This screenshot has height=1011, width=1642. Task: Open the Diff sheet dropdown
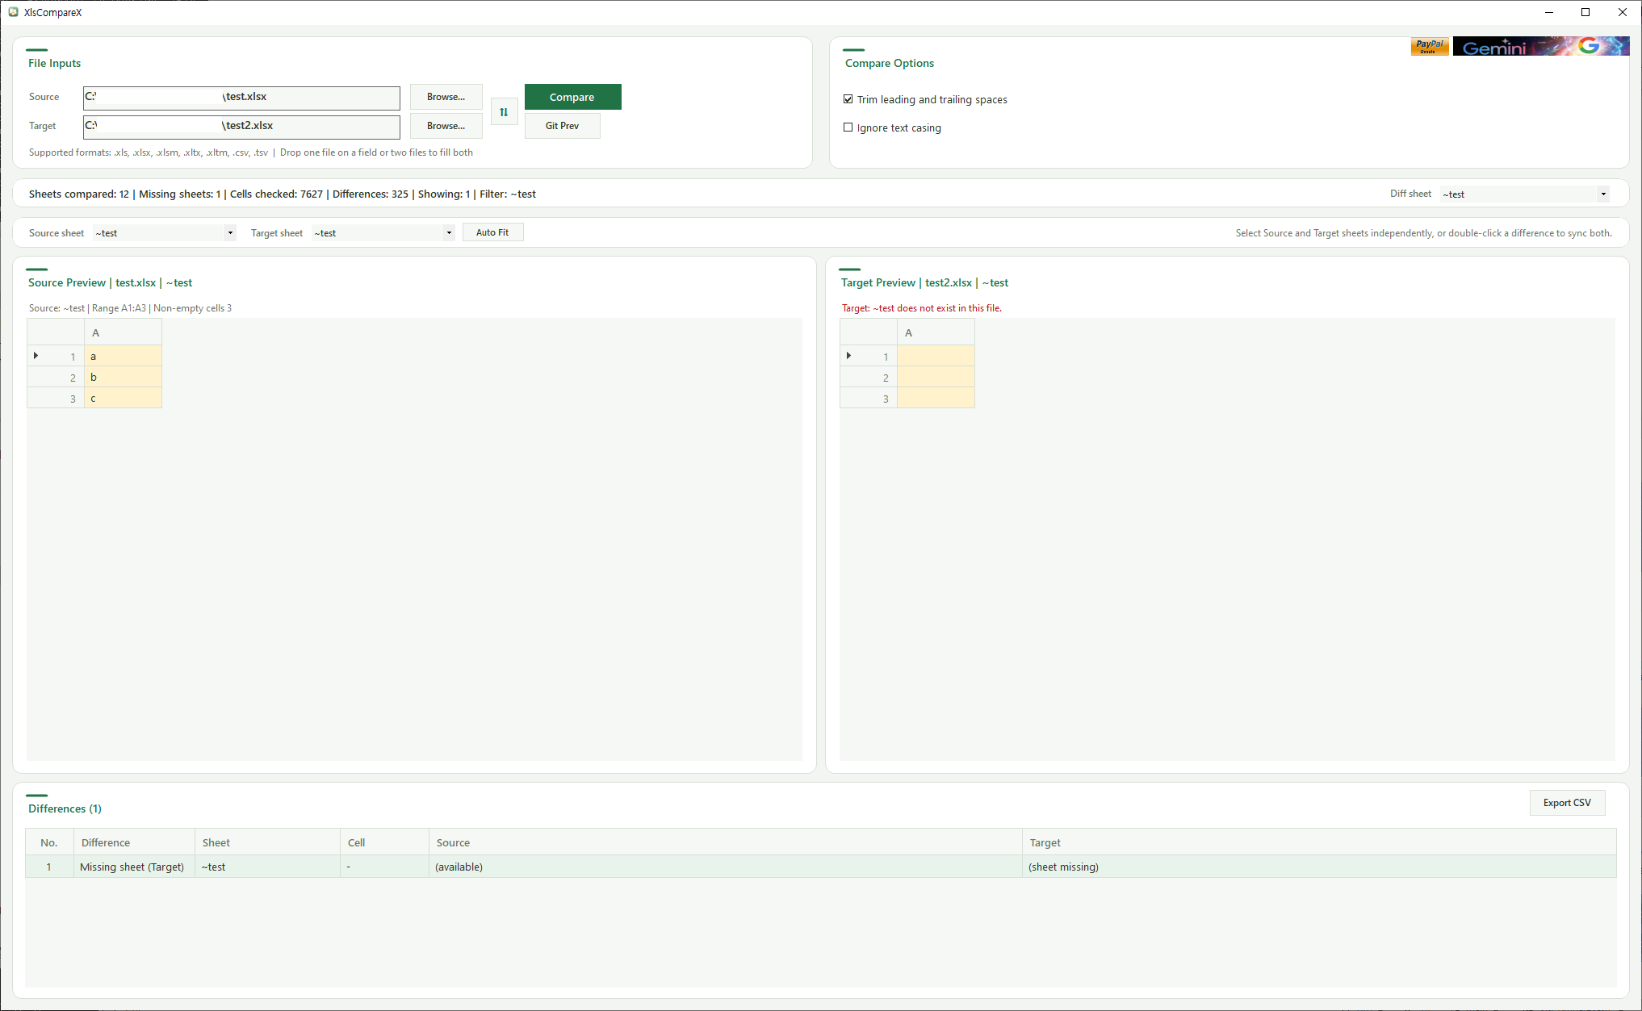pyautogui.click(x=1602, y=194)
